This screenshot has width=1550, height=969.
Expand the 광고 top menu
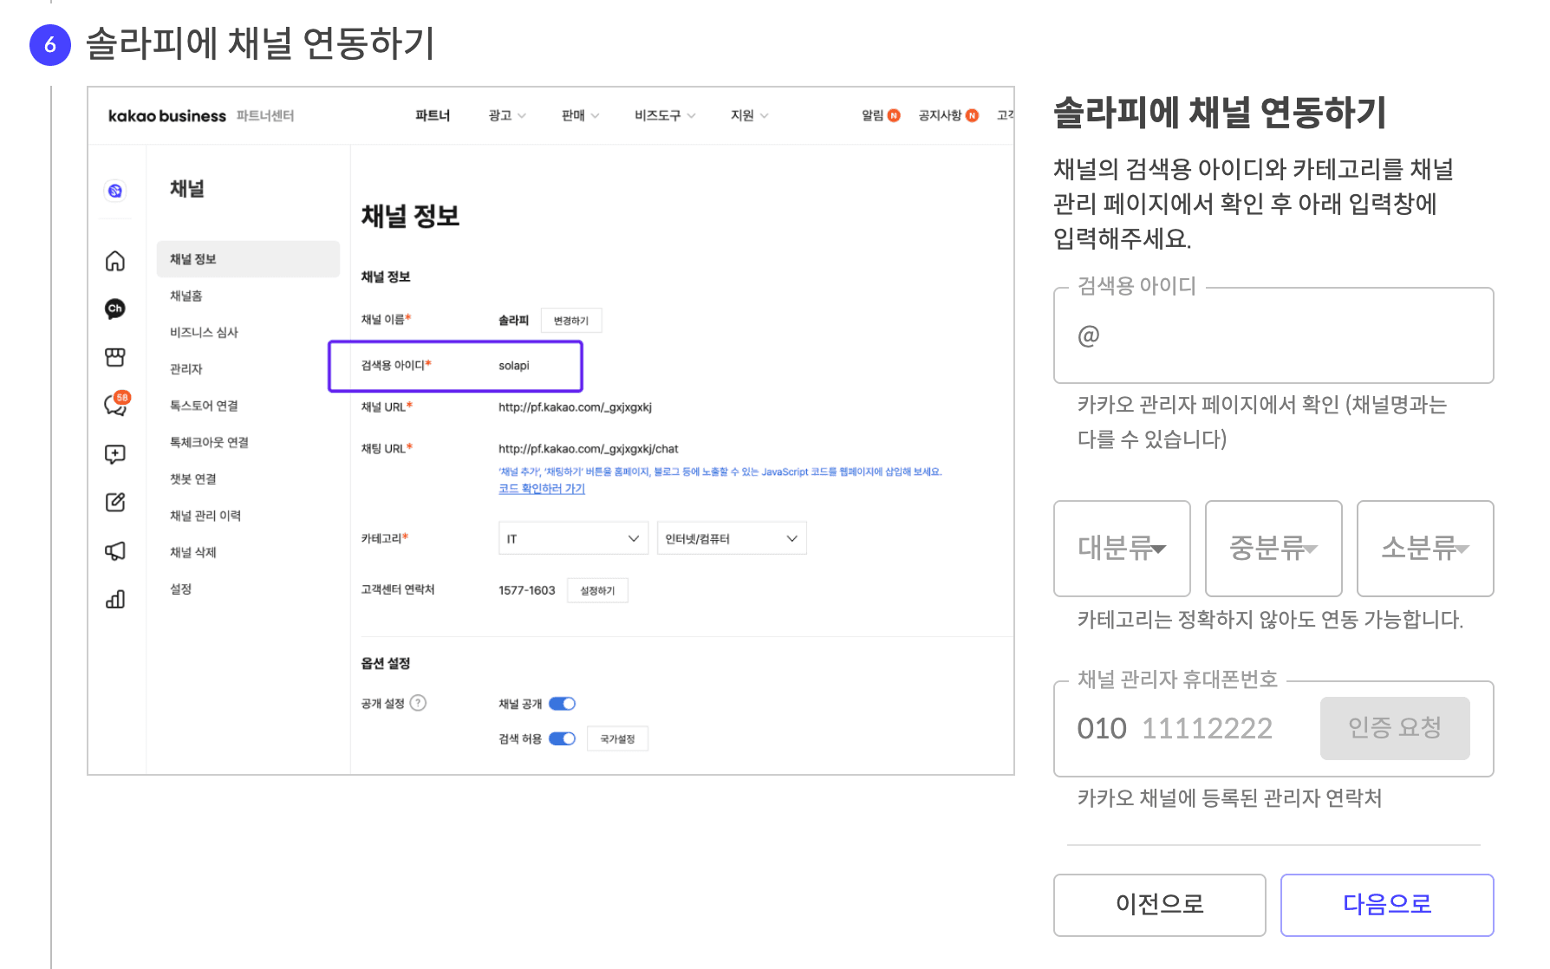click(x=507, y=115)
